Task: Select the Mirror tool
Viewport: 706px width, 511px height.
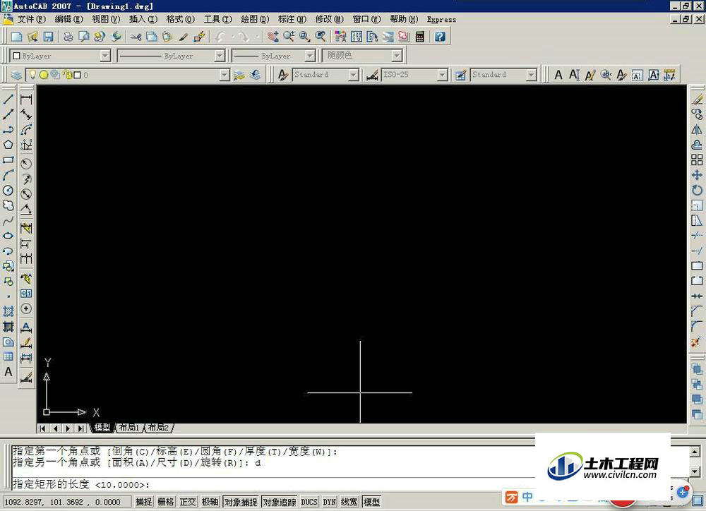Action: click(697, 130)
